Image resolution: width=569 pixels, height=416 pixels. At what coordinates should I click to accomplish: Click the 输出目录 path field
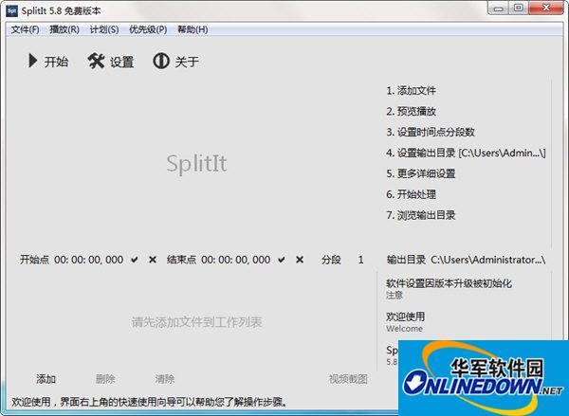(x=487, y=260)
